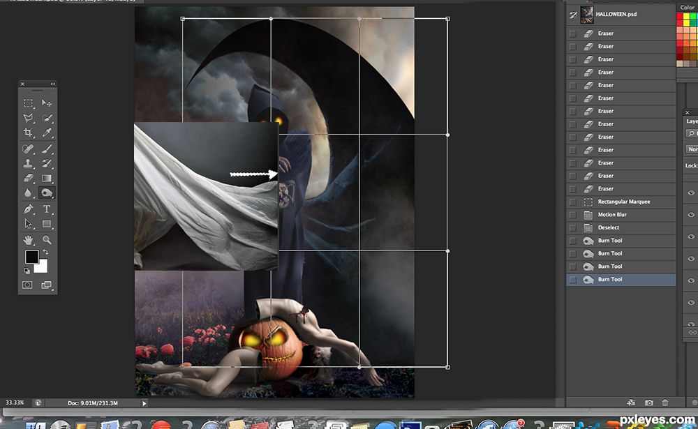Viewport: 698px width, 429px height.
Task: Set history brush source for Rectangular Marquee state
Action: click(573, 202)
